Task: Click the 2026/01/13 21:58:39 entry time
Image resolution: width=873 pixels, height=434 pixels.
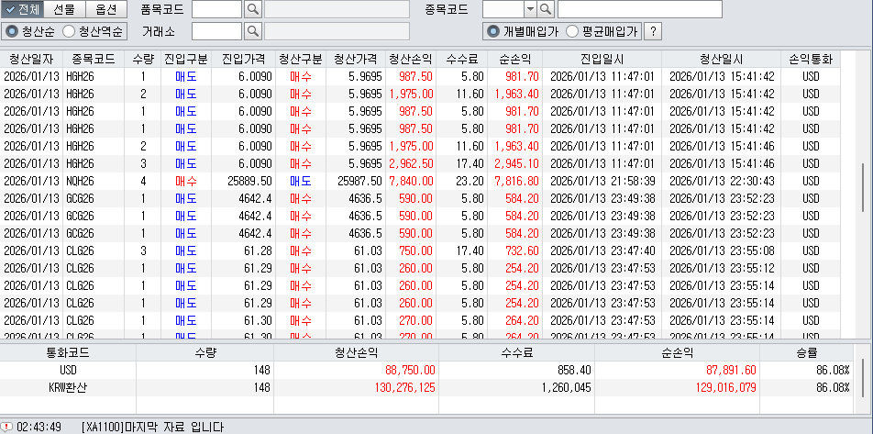Action: point(602,181)
